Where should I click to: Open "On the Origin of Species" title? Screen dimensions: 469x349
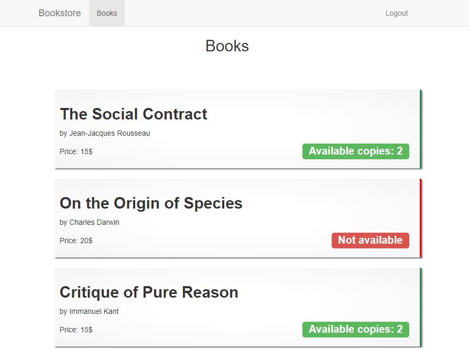click(x=151, y=203)
